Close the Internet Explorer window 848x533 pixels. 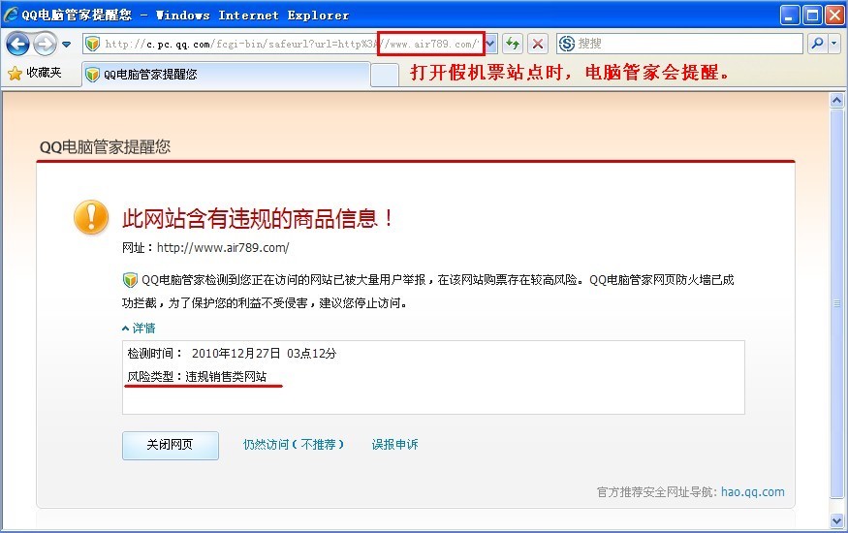click(x=833, y=16)
